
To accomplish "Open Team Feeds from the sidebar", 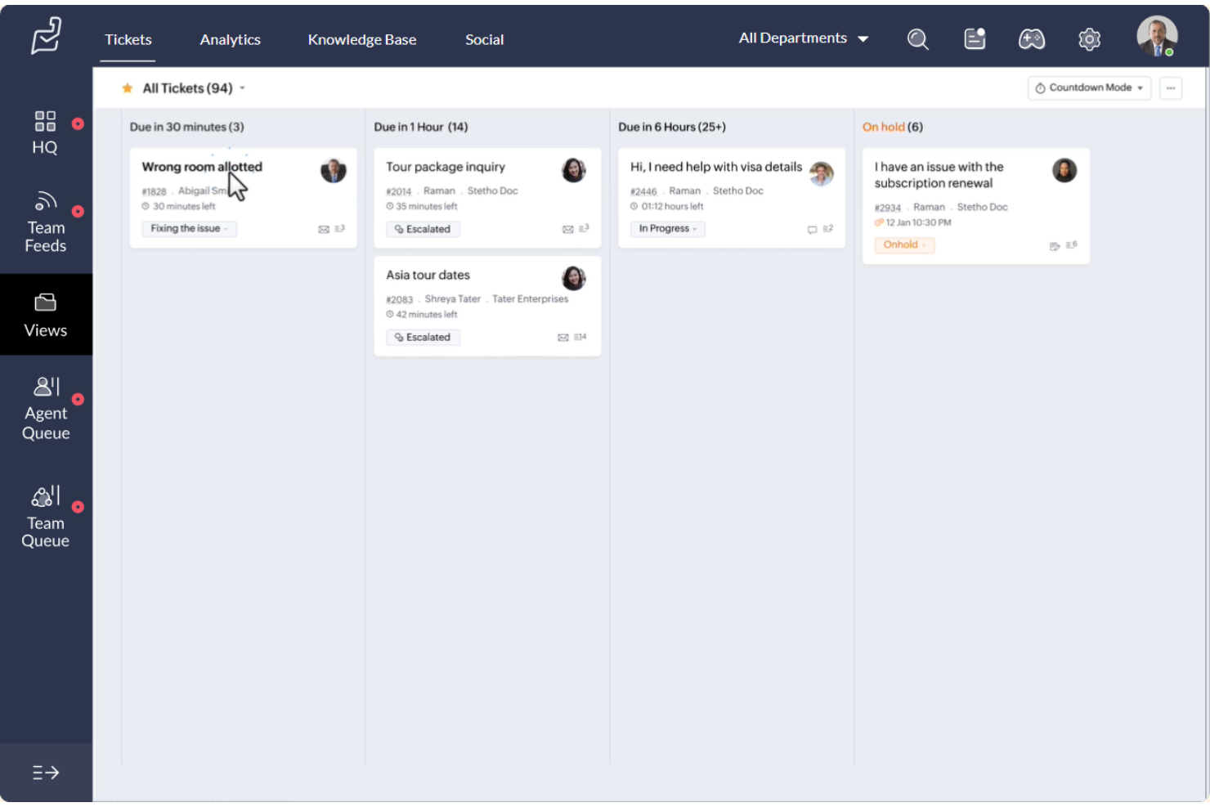I will pyautogui.click(x=45, y=221).
